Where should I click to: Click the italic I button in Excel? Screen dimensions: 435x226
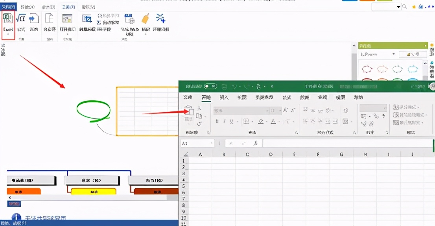[224, 121]
